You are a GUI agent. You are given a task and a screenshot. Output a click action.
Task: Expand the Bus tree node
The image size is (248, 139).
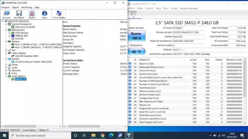pyautogui.click(x=6, y=50)
